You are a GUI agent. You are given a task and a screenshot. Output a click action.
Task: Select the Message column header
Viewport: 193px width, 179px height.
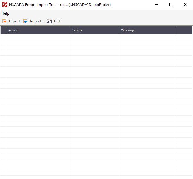point(148,30)
